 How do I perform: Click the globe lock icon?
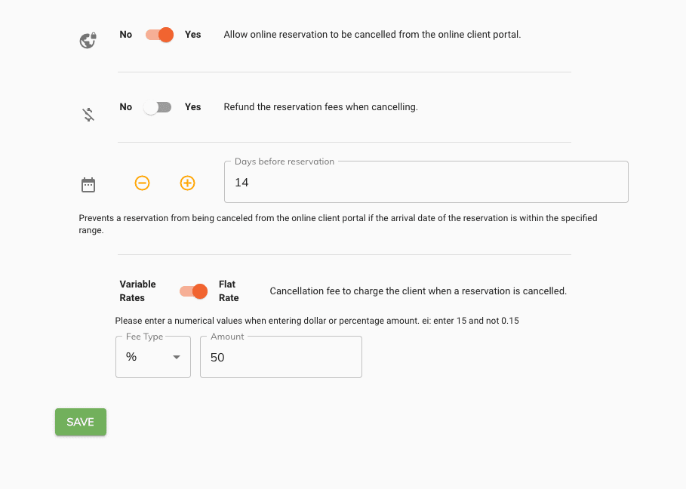[88, 40]
